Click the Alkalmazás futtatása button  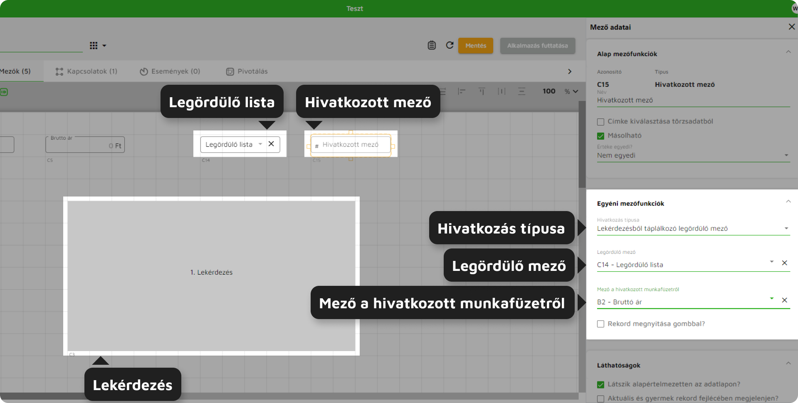point(537,46)
